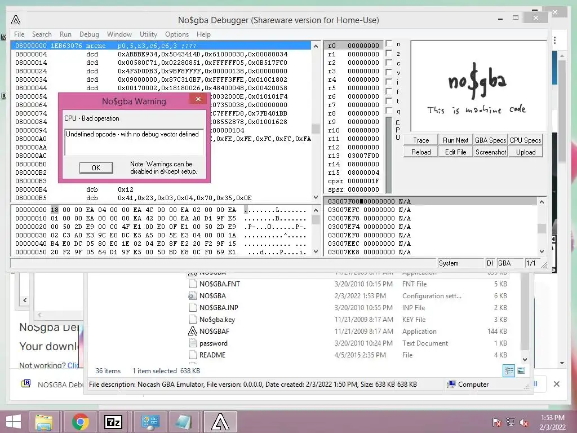Open the Control Panel taskbar icon
Screen dimensions: 577x433
coord(150,422)
